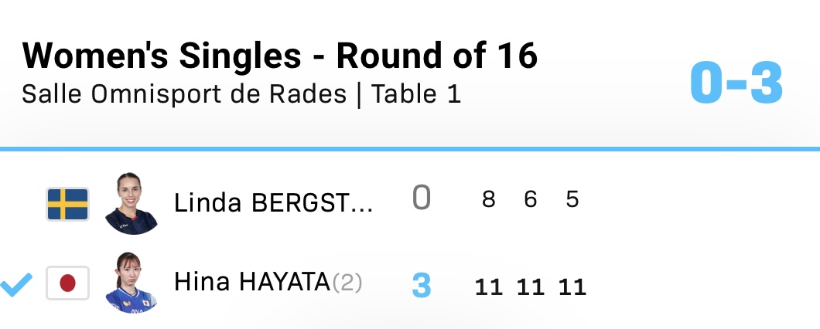Open Hina HAYATA player name link
Image resolution: width=820 pixels, height=329 pixels.
coord(251,283)
